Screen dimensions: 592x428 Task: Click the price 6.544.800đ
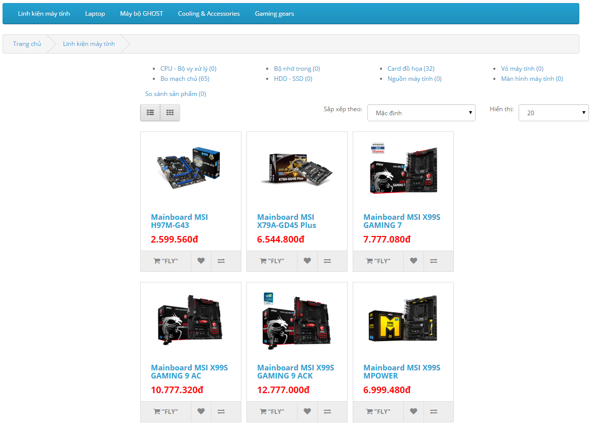point(280,240)
